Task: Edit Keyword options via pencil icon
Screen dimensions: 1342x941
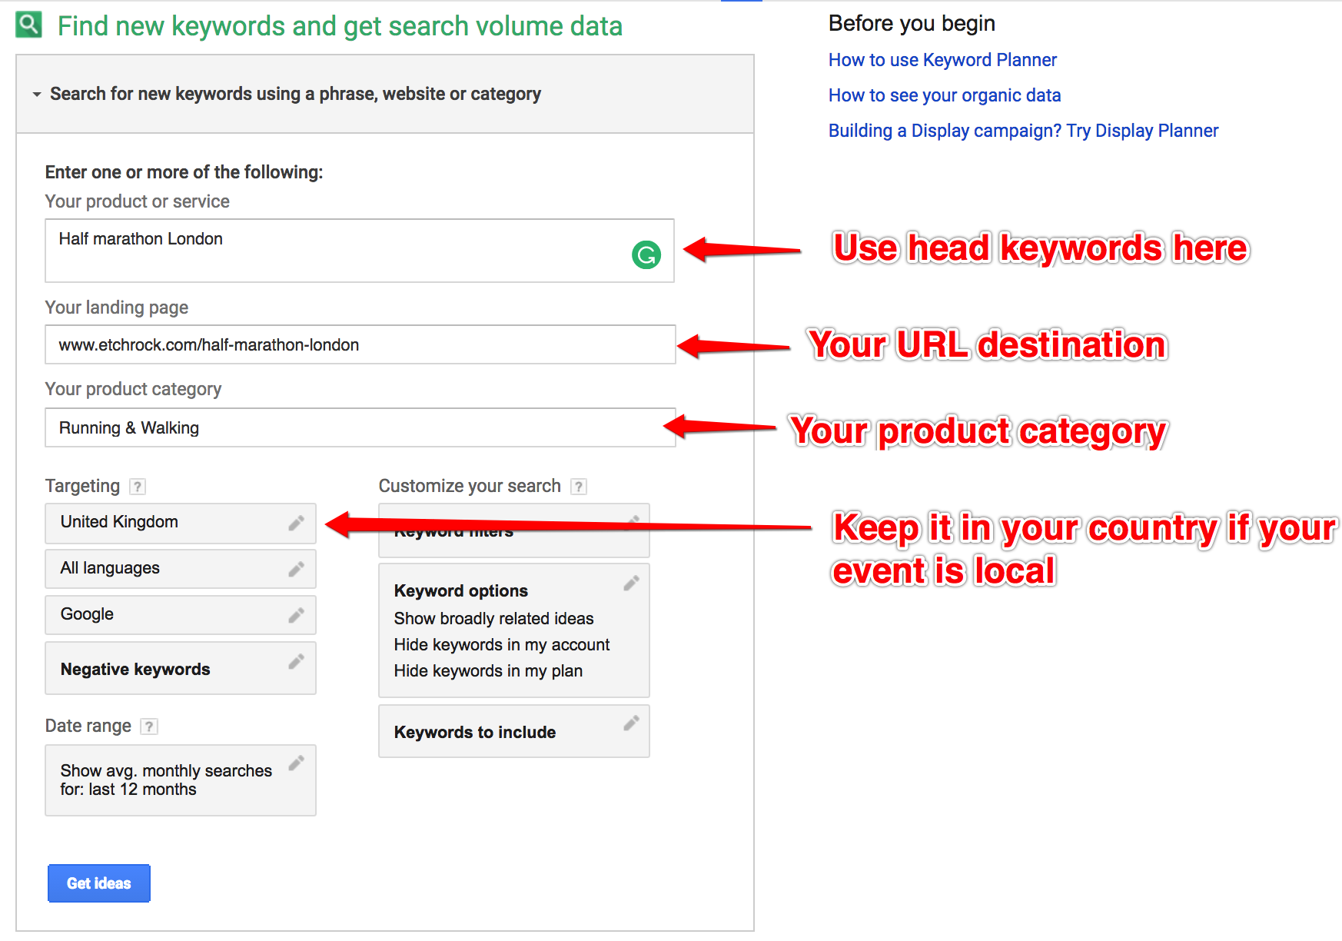Action: pos(631,584)
